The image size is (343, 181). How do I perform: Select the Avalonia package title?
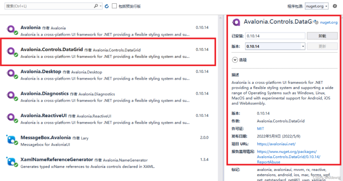click(31, 27)
